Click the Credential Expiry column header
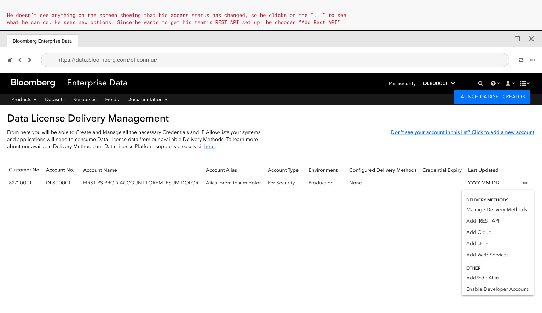The width and height of the screenshot is (542, 313). 442,170
